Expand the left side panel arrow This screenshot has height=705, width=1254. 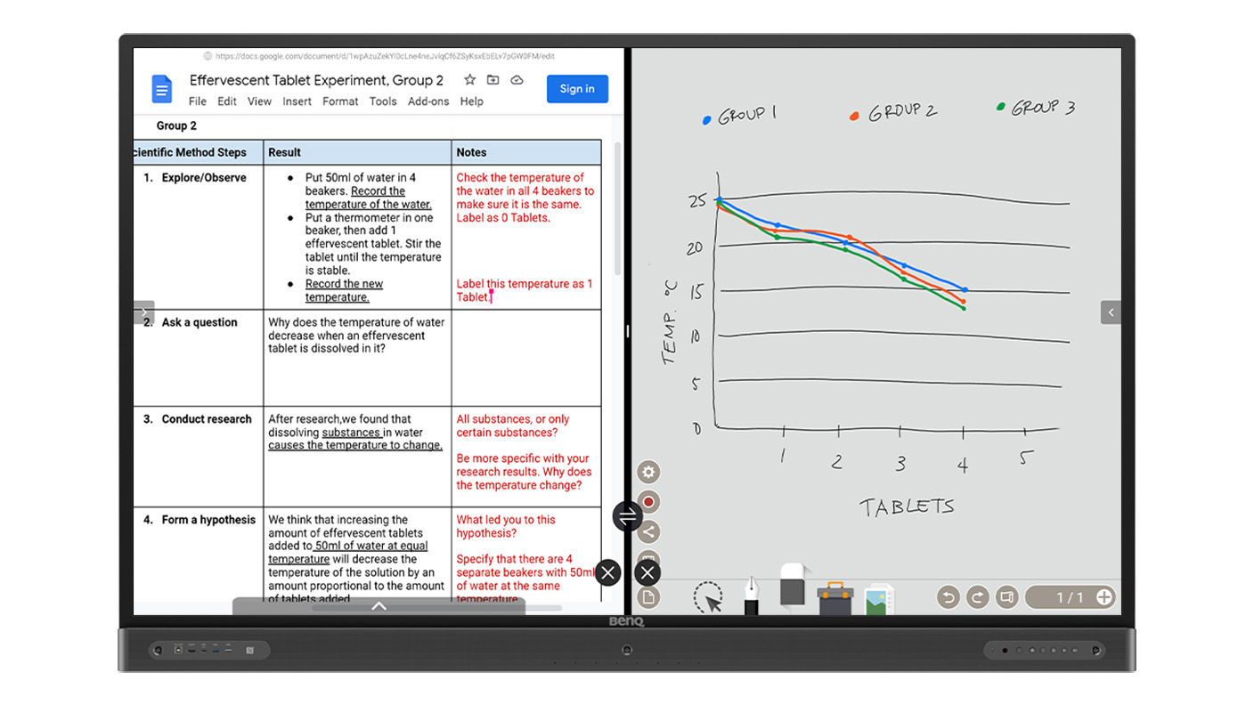tap(144, 312)
